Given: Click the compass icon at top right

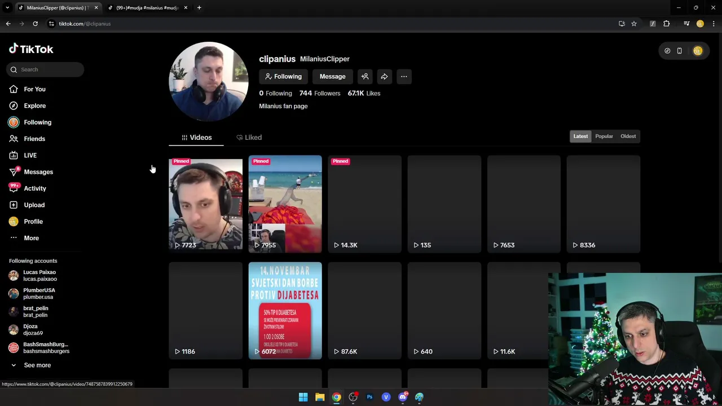Looking at the screenshot, I should click(667, 51).
